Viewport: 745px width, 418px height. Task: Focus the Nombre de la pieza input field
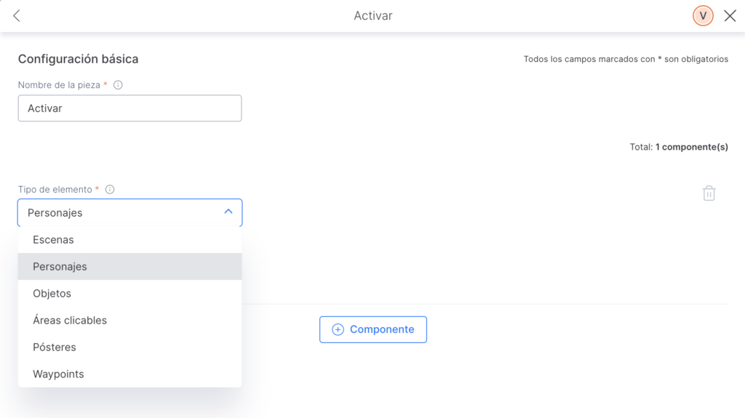coord(130,108)
